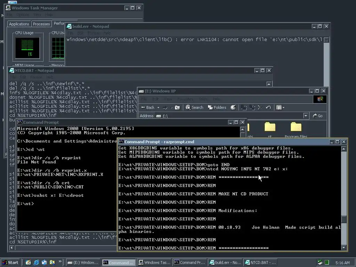Toggle the Folders pane in explorer

(x=217, y=107)
